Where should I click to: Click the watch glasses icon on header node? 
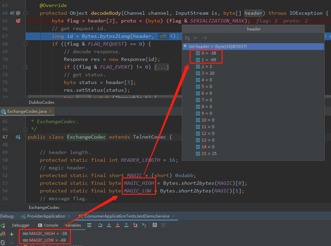point(192,47)
